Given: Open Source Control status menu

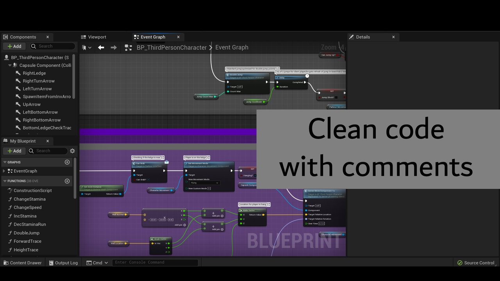Looking at the screenshot, I should 476,263.
